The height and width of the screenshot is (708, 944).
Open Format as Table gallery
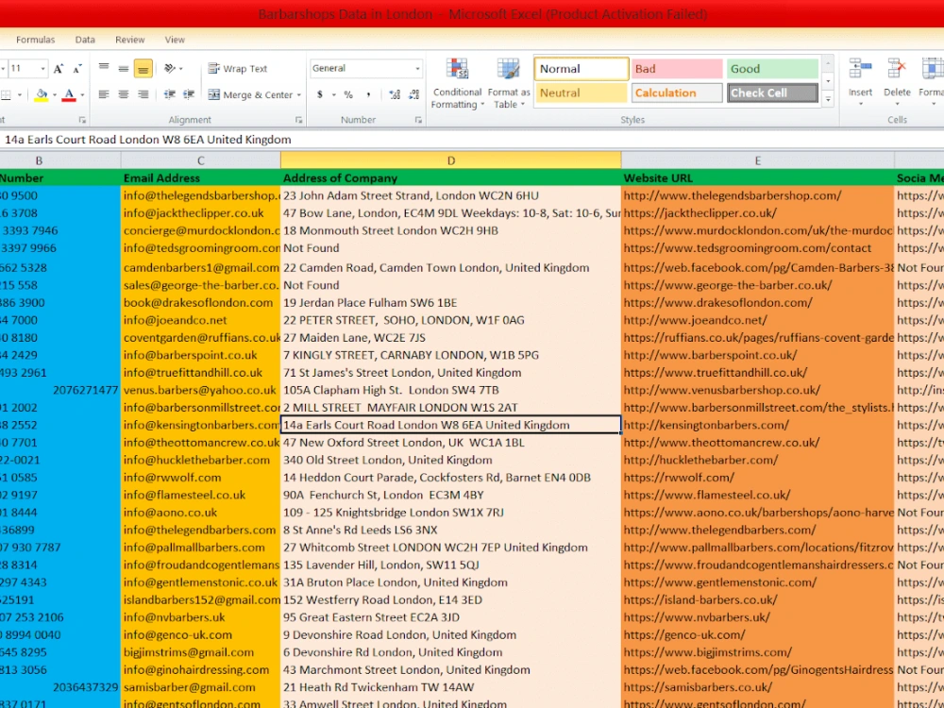(509, 84)
